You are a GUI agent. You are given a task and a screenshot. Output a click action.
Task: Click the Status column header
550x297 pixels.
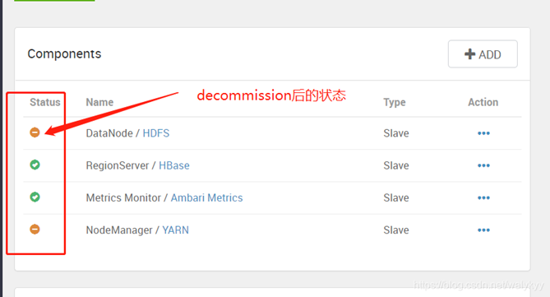tap(45, 102)
